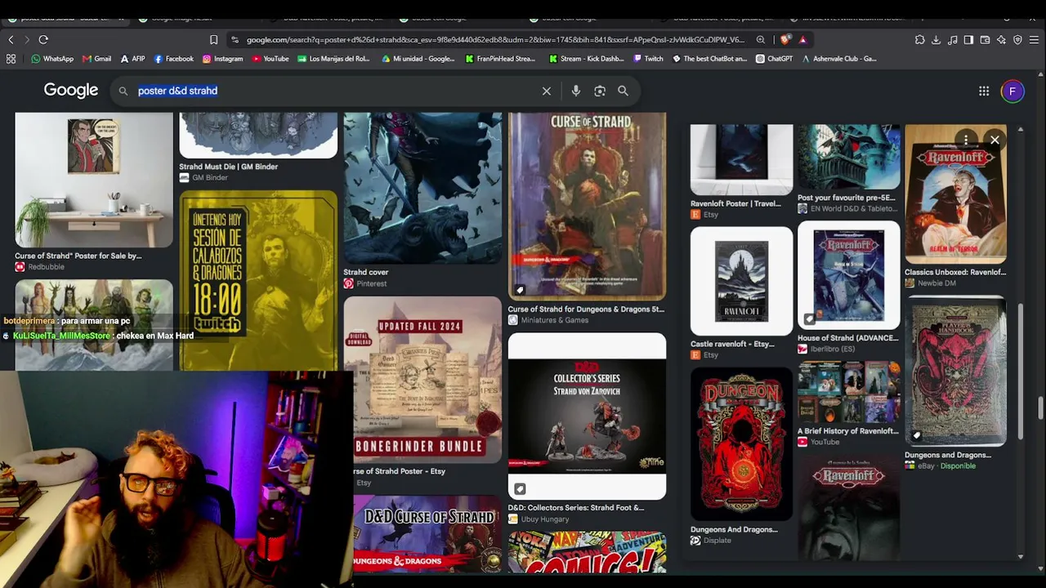Open the image preview panel three-dot menu
The height and width of the screenshot is (588, 1046).
point(966,140)
